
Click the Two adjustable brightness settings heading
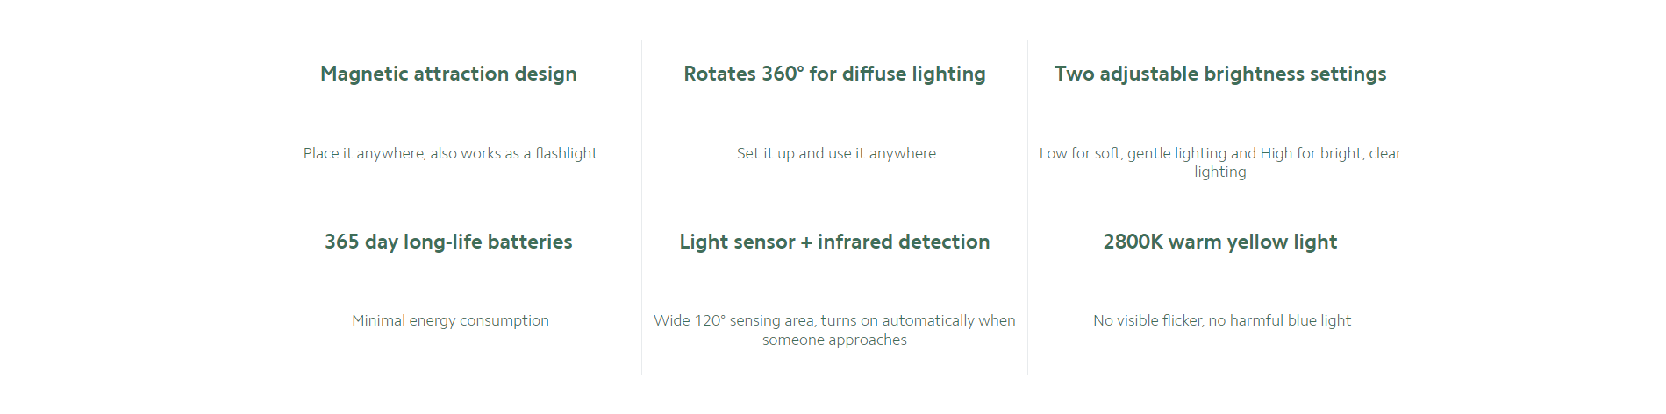coord(1220,74)
